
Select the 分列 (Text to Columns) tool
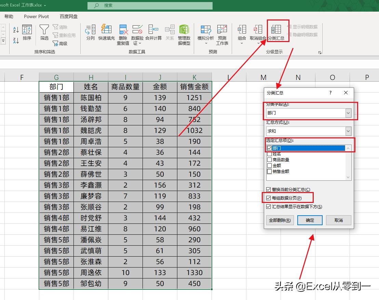tap(90, 33)
